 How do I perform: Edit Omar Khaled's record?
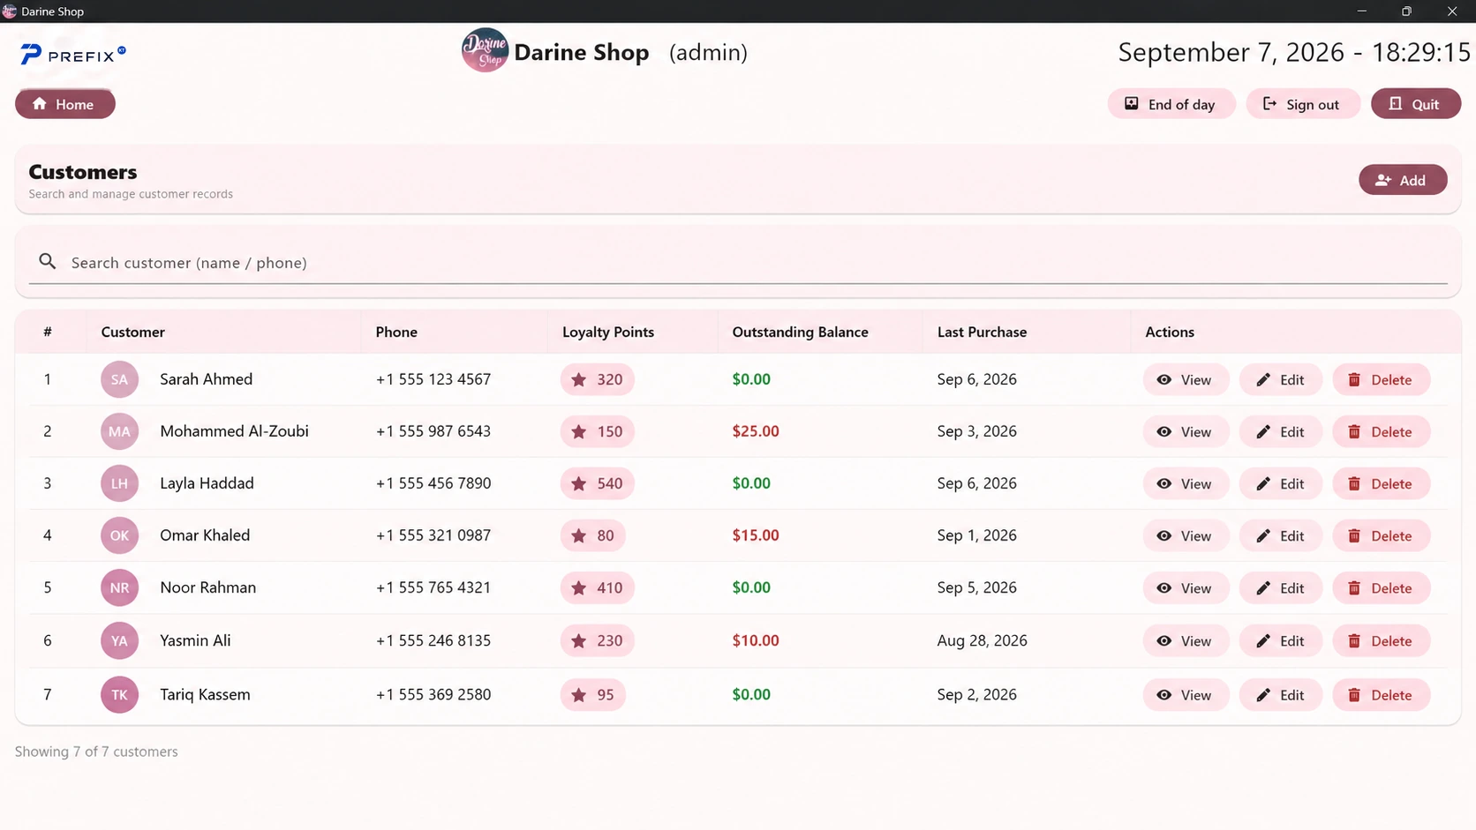(1280, 536)
